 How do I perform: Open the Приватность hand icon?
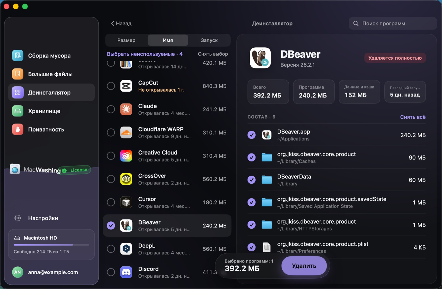point(18,129)
